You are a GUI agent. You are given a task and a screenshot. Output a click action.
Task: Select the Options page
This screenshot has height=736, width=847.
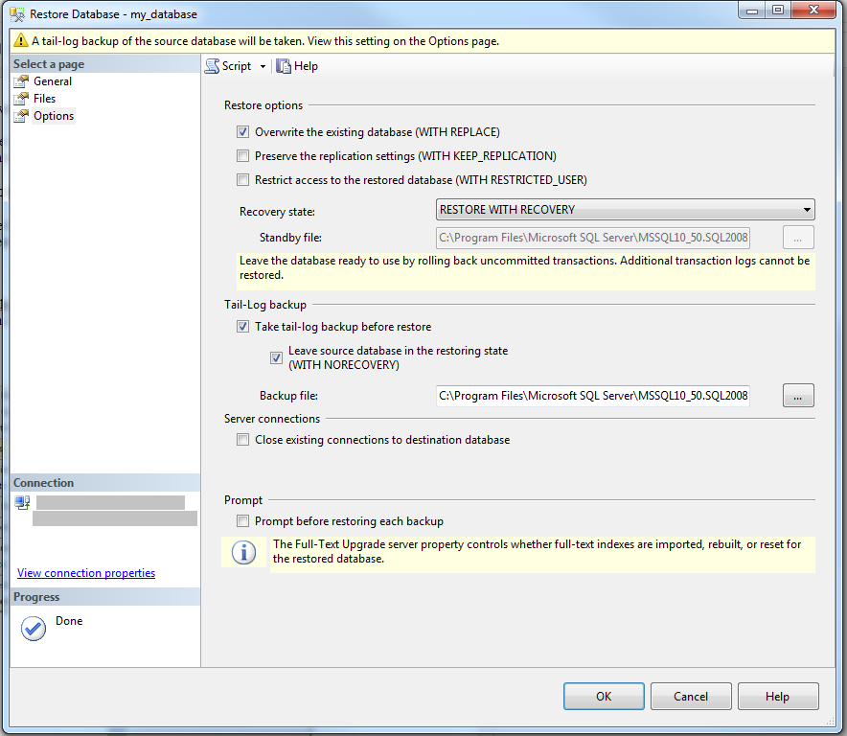point(54,116)
